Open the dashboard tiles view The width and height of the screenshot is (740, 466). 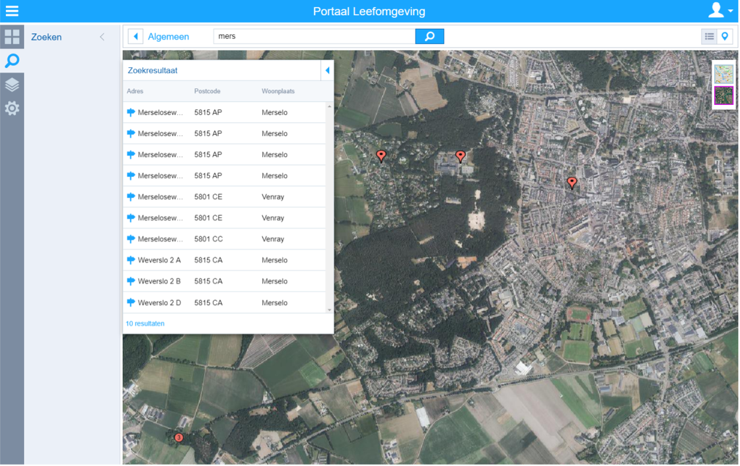12,37
